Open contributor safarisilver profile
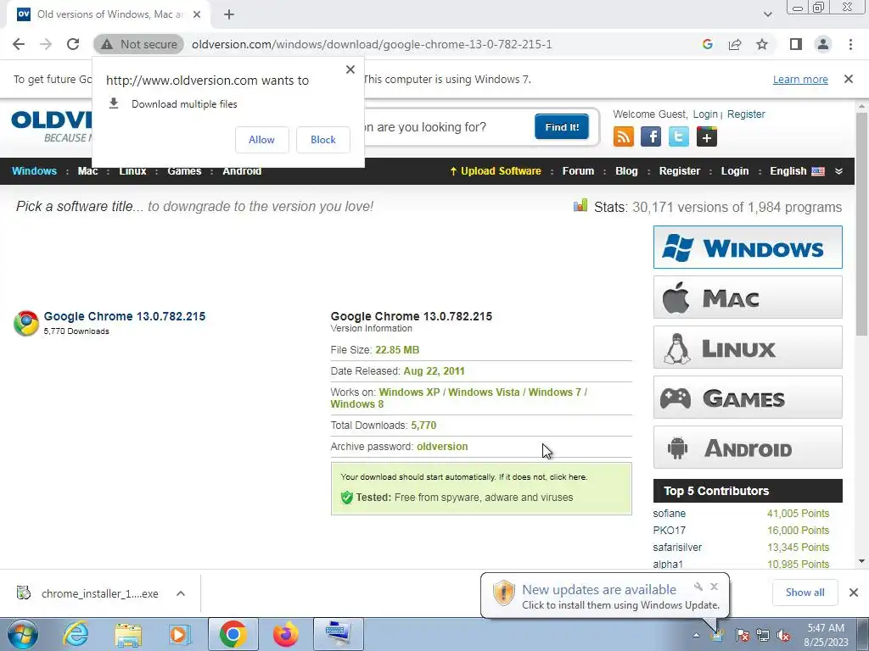The width and height of the screenshot is (869, 651). (x=677, y=548)
